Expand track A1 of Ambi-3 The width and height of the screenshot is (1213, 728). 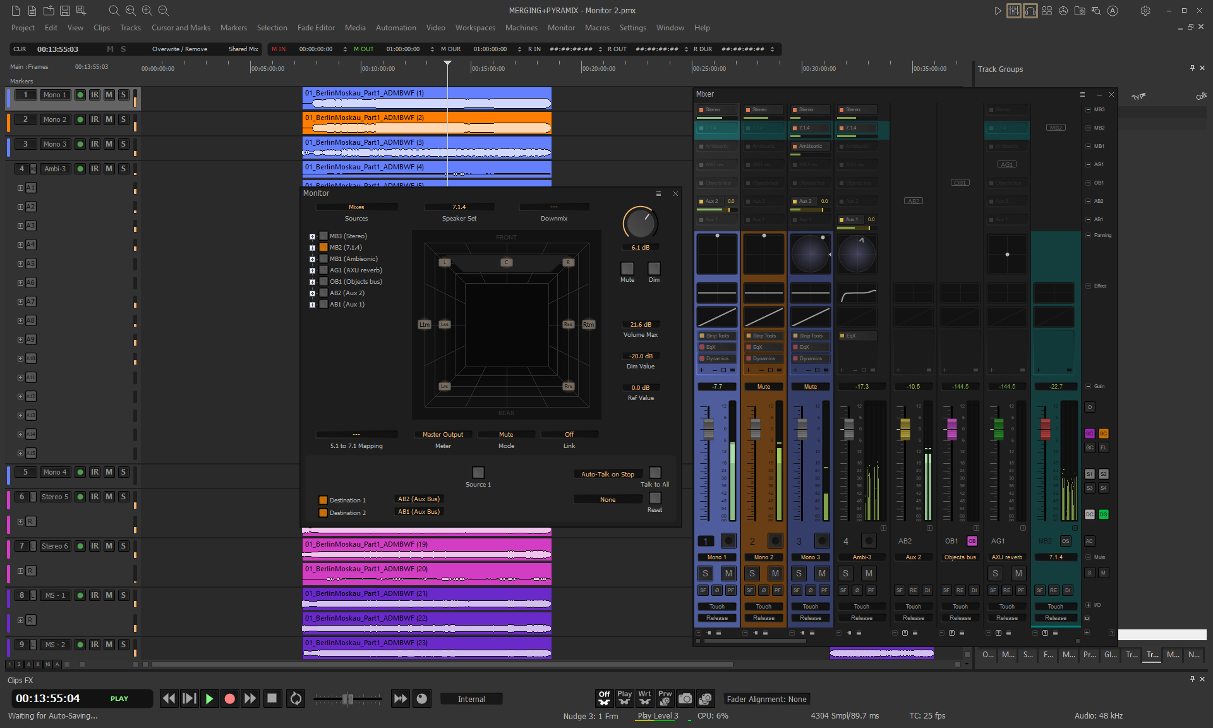tap(21, 188)
